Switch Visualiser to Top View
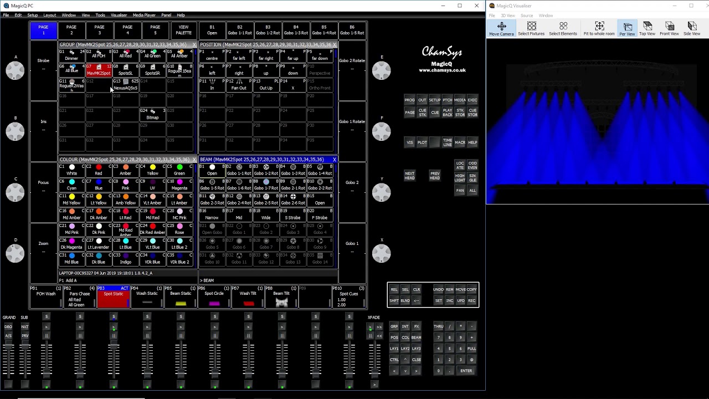Screen dimensions: 709x399 pyautogui.click(x=647, y=29)
